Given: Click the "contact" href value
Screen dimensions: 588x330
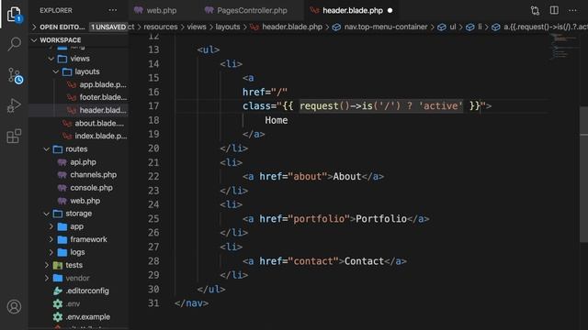Looking at the screenshot, I should click(x=313, y=261).
